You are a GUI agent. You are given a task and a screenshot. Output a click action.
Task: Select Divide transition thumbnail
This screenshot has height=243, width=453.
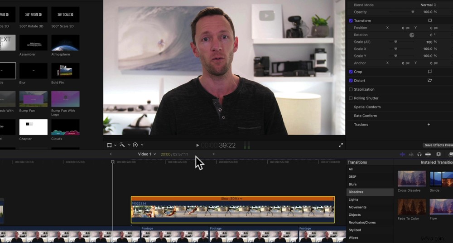441,179
